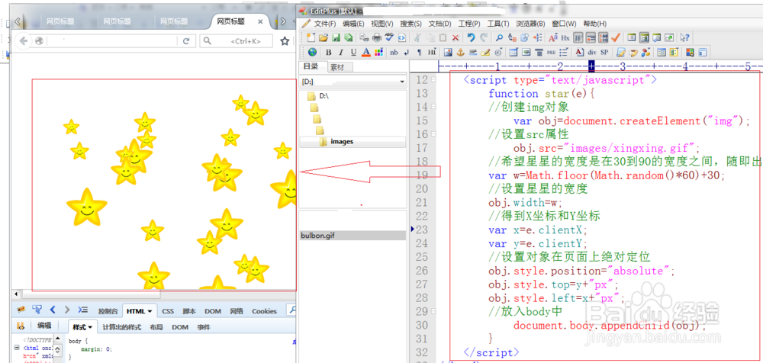Click the Undo arrow icon
This screenshot has height=363, width=763.
point(471,37)
